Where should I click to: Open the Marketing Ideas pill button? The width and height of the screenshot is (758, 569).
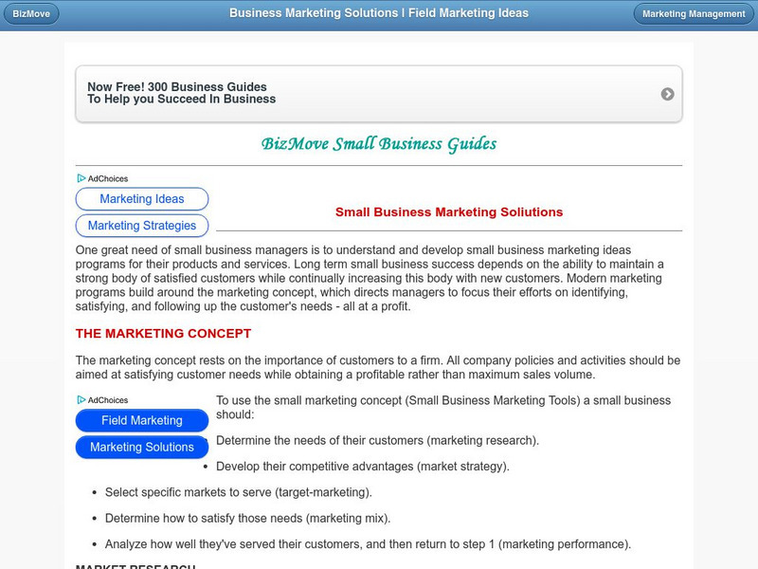(x=141, y=199)
